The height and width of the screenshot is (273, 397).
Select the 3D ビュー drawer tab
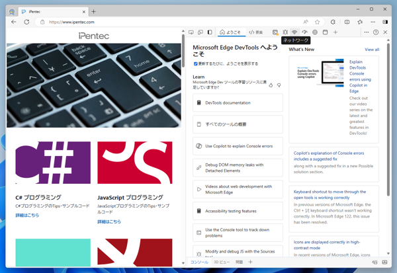click(222, 262)
